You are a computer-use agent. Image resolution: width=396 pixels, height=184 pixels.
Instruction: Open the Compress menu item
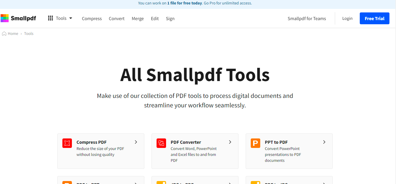92,19
